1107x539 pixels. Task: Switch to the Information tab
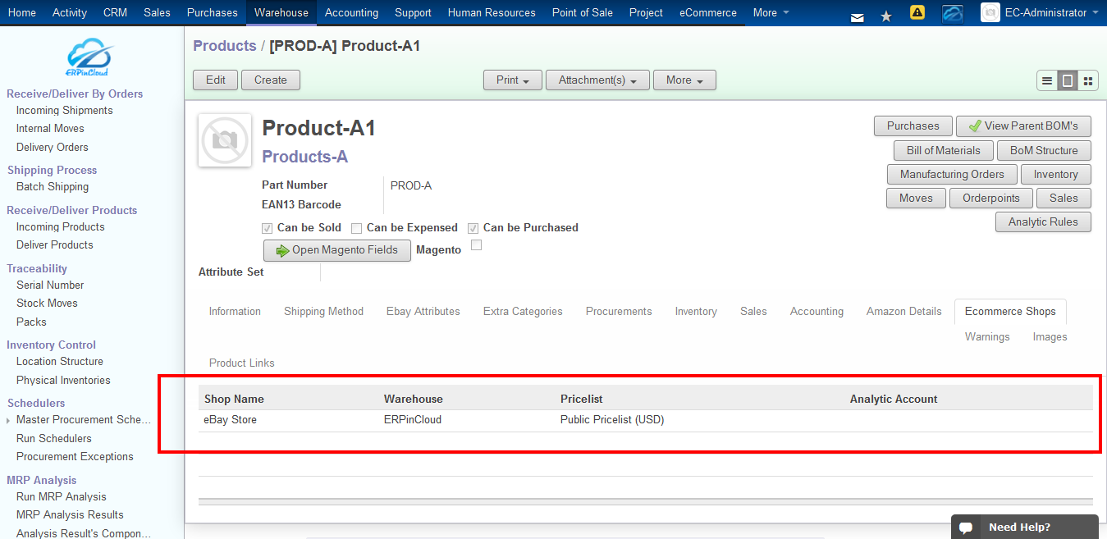235,312
